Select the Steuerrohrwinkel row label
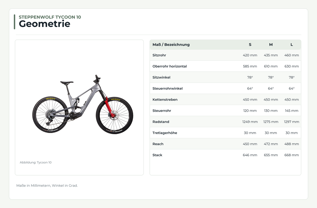317x208 pixels. click(167, 88)
